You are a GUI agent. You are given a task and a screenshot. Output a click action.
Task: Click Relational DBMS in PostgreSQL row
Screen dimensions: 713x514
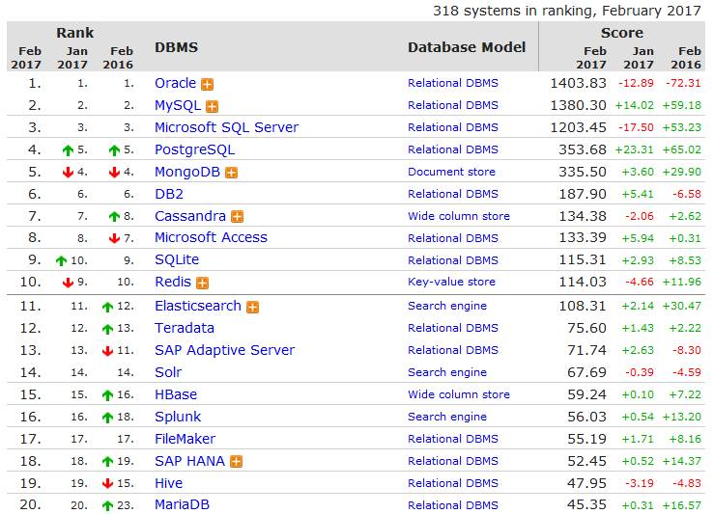[x=453, y=149]
